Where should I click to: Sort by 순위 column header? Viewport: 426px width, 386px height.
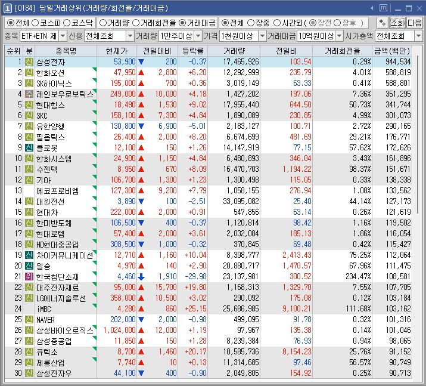tap(14, 51)
